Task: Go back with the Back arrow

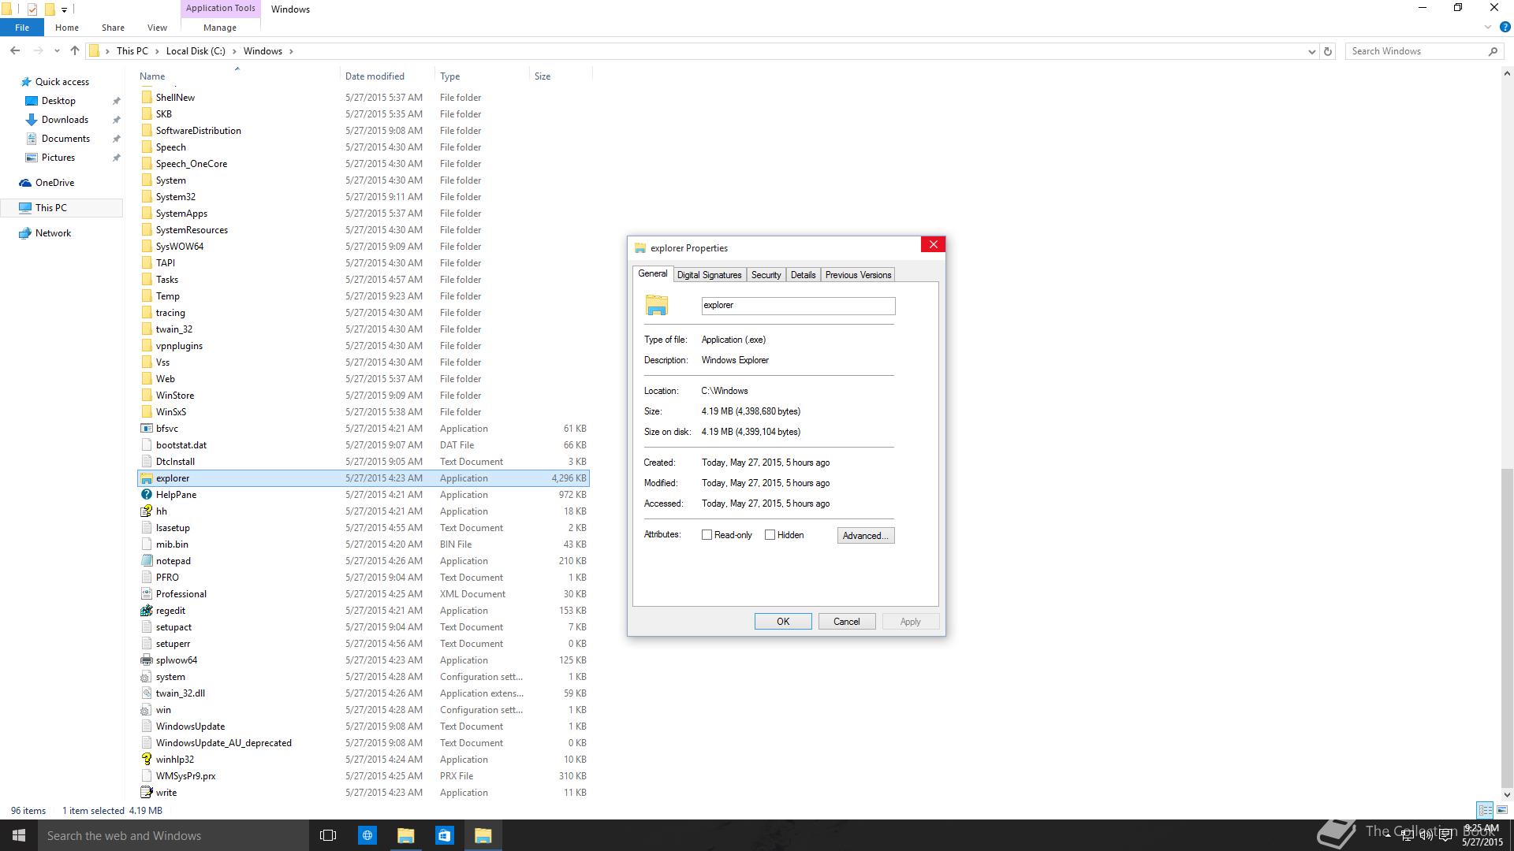Action: (15, 50)
